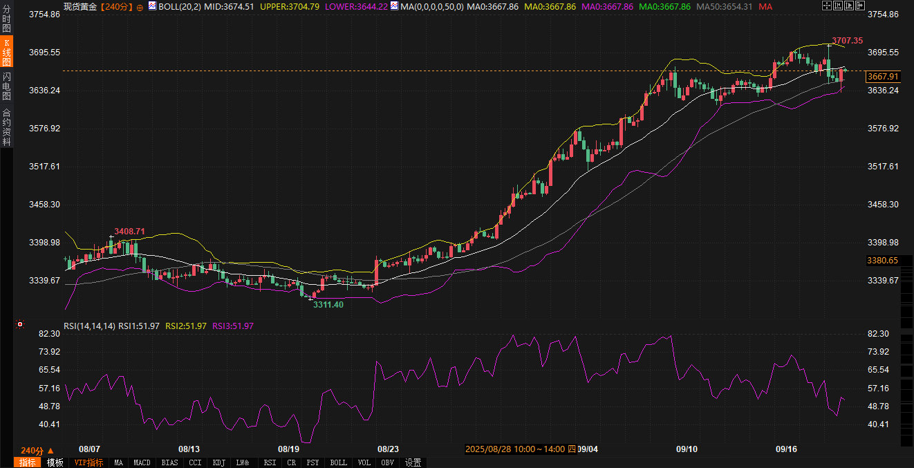Click the 3311.40 low price label
914x468 pixels.
click(328, 304)
